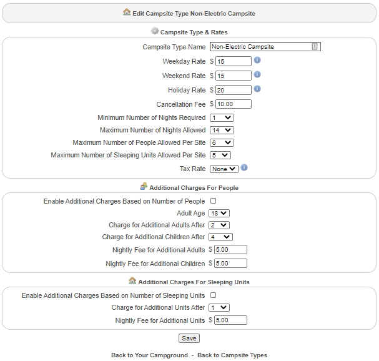Follow the Back to Your Campground link
This screenshot has width=379, height=361.
[x=149, y=355]
